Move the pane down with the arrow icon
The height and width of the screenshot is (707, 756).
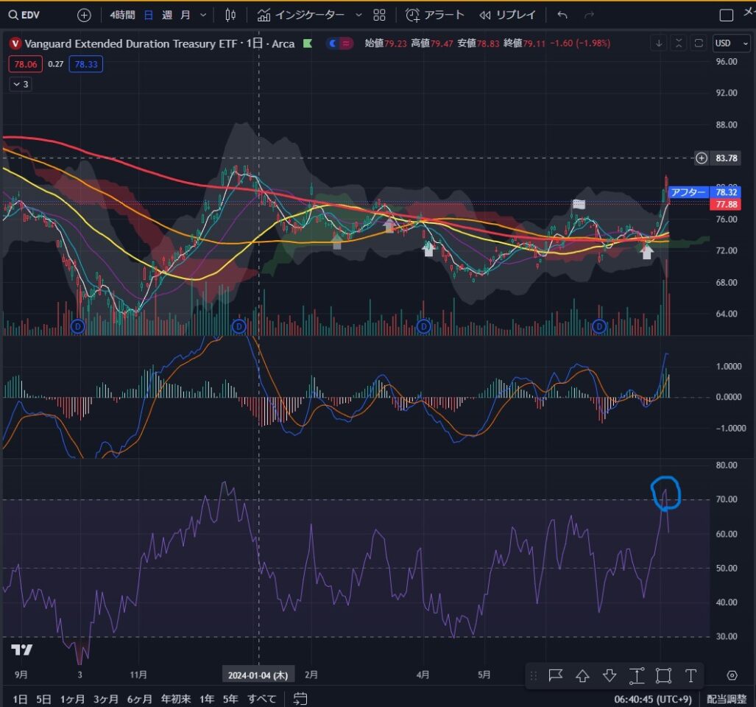pos(659,43)
